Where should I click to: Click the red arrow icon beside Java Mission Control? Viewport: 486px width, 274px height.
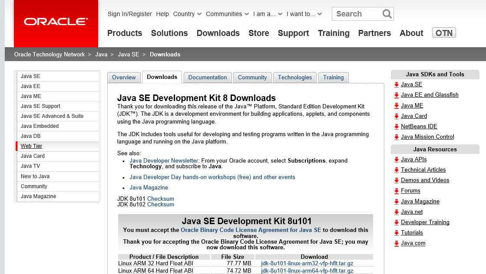pos(397,137)
